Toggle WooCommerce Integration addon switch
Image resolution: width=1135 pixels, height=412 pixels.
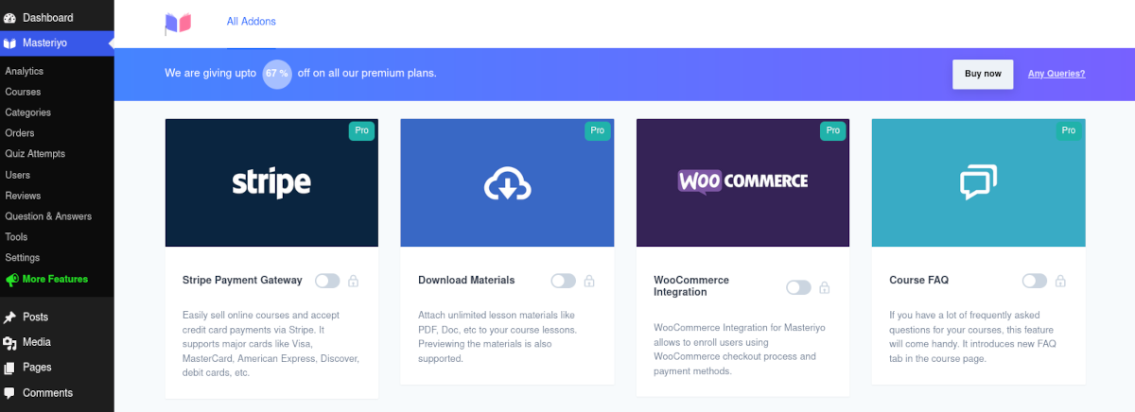(x=798, y=287)
